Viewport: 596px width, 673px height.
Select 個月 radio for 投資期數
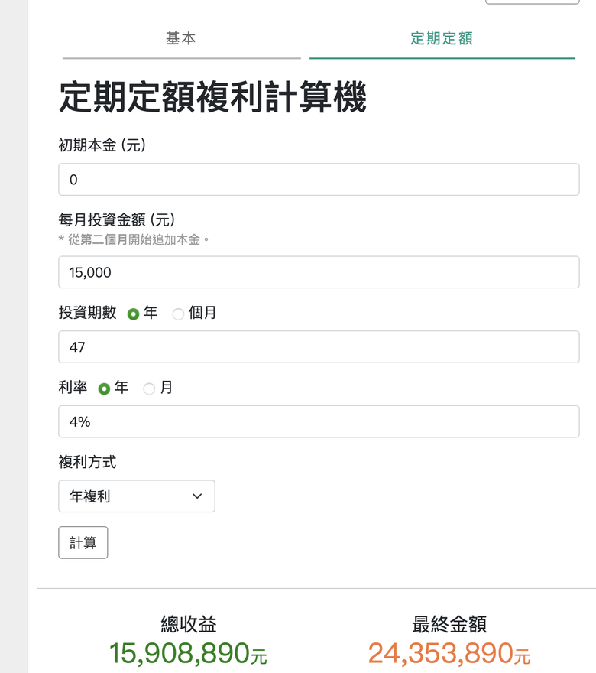point(178,314)
